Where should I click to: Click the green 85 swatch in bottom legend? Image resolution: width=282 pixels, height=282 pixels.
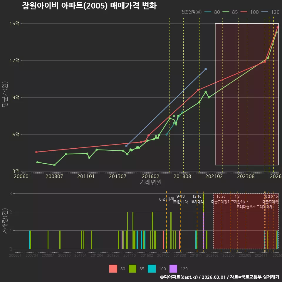[x=132, y=269]
